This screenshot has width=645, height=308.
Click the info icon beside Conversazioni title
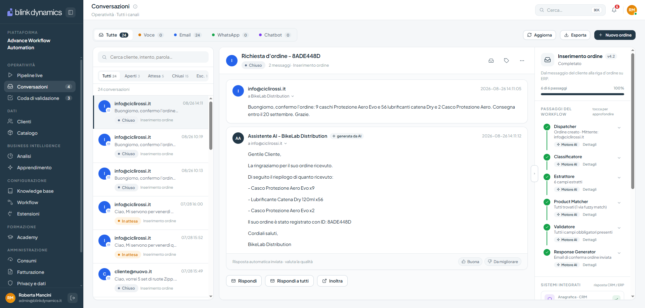(135, 6)
